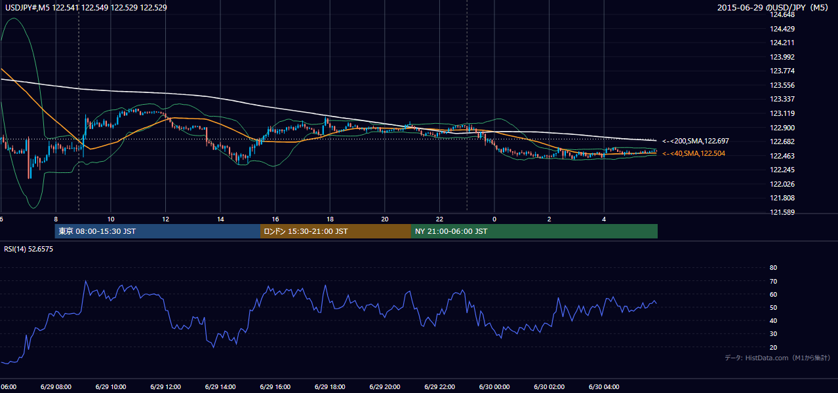The width and height of the screenshot is (838, 393).
Task: Click the 124.211 price axis label
Action: click(x=782, y=43)
